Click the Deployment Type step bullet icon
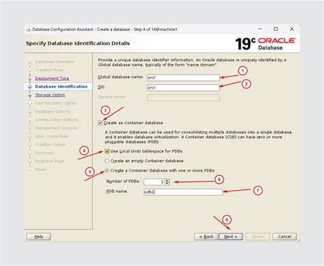Viewport: 324px width, 266px height. [29, 79]
